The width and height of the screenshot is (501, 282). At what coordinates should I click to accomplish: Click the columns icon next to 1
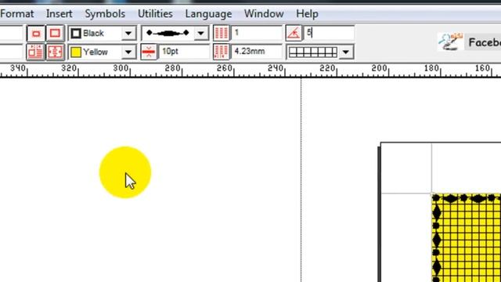point(221,33)
